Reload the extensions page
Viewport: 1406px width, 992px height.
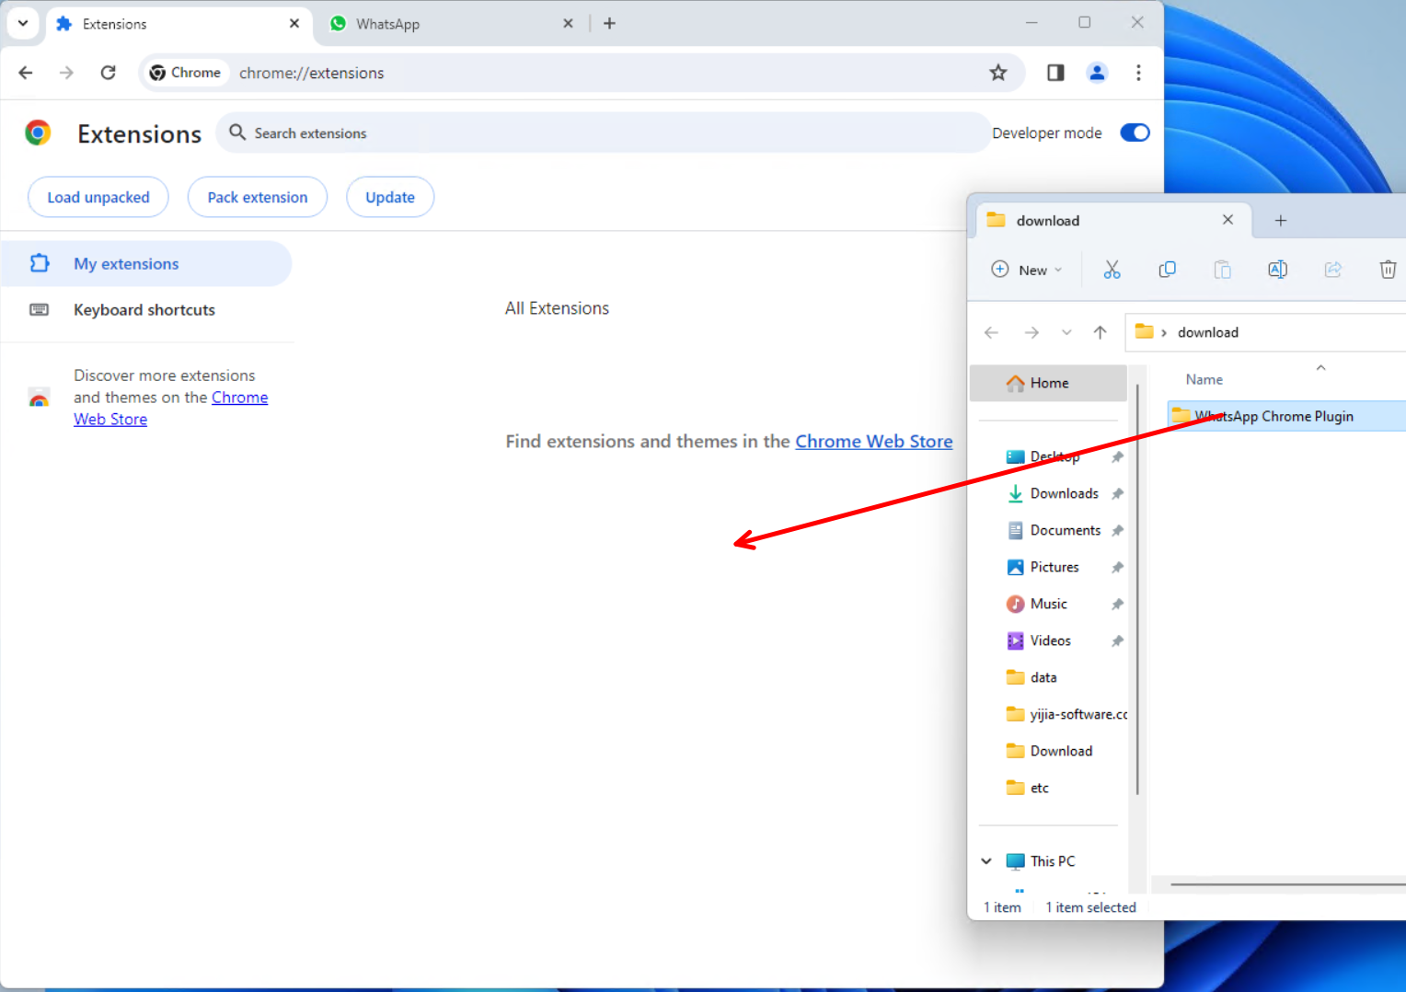point(108,73)
